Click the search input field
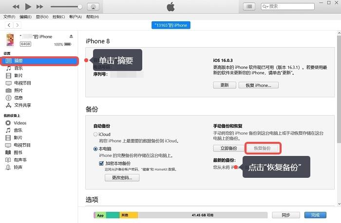The width and height of the screenshot is (341, 223). tap(288, 6)
